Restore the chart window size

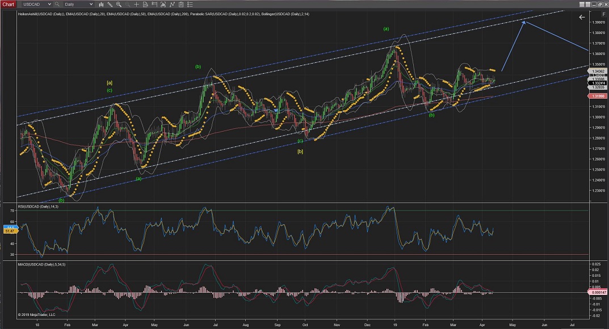click(600, 5)
